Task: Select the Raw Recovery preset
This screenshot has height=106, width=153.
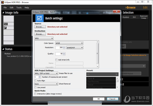Action: click(x=101, y=82)
